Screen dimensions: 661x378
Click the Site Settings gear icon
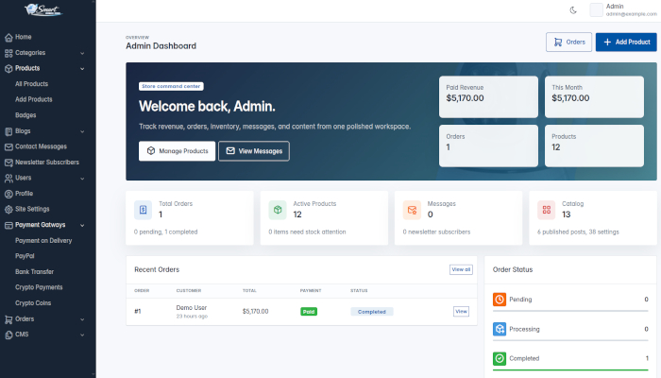(x=8, y=210)
